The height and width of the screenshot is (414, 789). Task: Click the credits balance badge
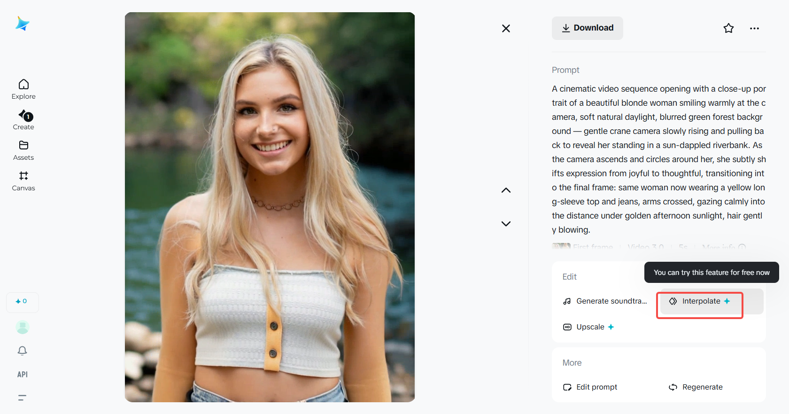click(22, 302)
